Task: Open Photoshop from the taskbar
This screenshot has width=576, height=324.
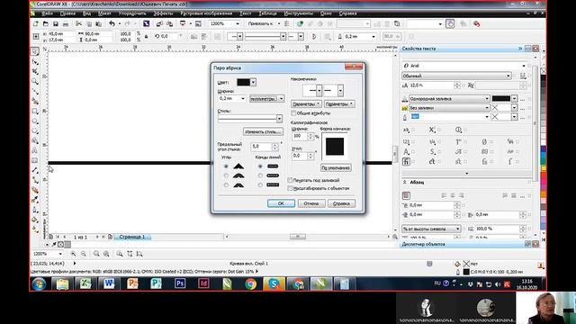Action: point(180,283)
